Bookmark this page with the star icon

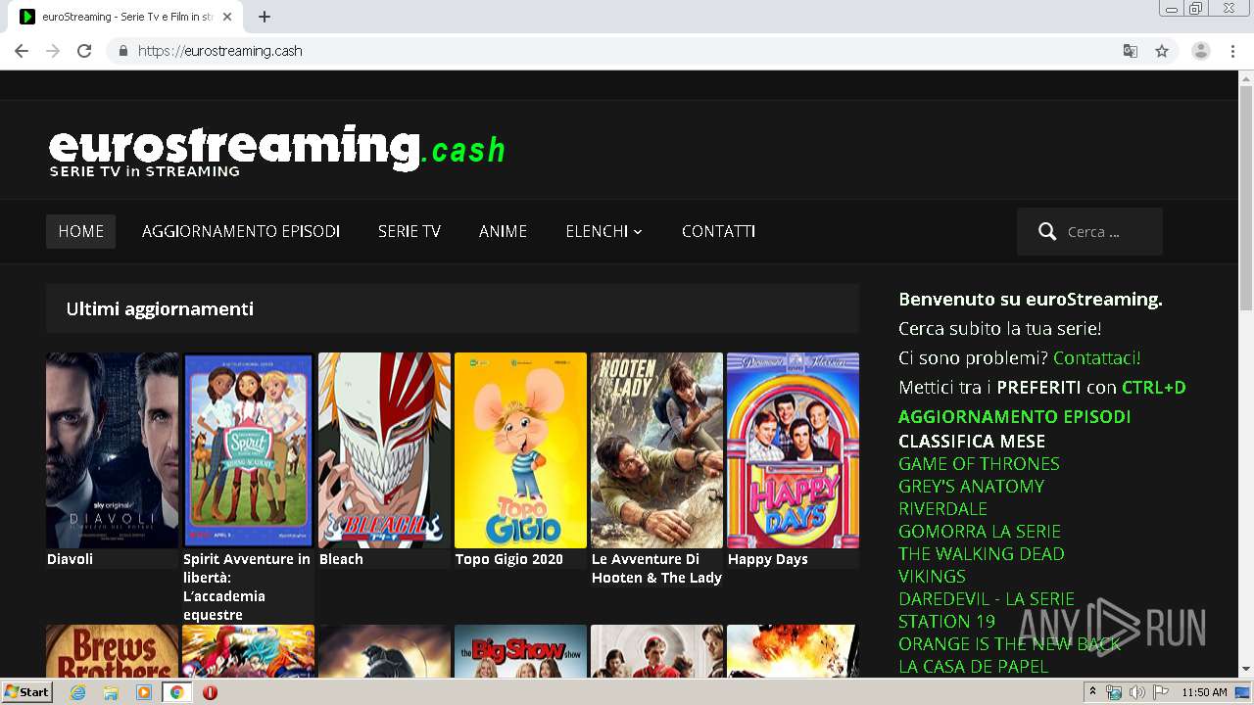click(x=1162, y=51)
